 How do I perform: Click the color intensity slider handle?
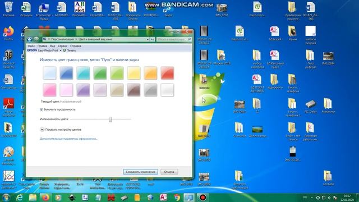click(111, 119)
